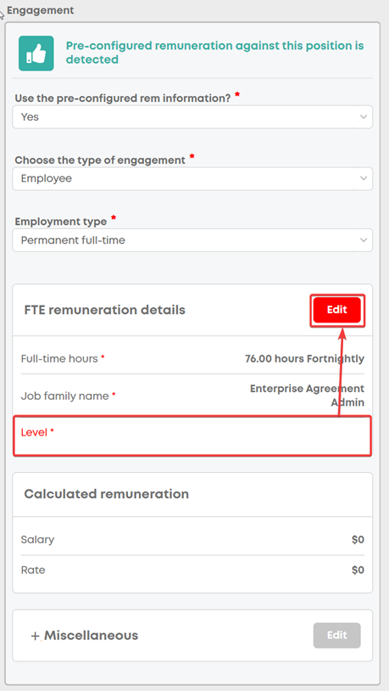Click the chevron on the Yes dropdown
Image resolution: width=389 pixels, height=691 pixels.
click(363, 117)
